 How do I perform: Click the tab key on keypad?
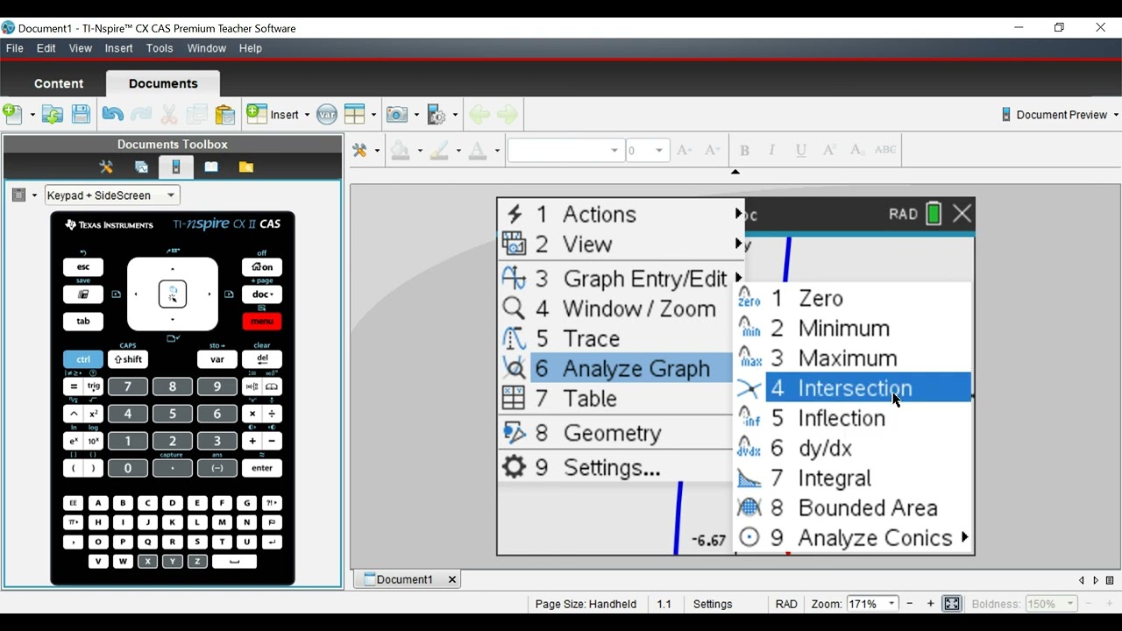(83, 322)
